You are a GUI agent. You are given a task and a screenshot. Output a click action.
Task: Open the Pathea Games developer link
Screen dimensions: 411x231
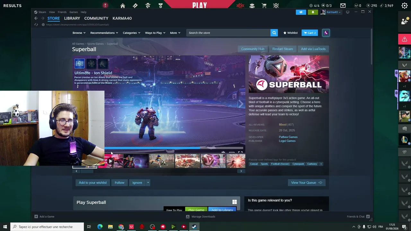[288, 137]
